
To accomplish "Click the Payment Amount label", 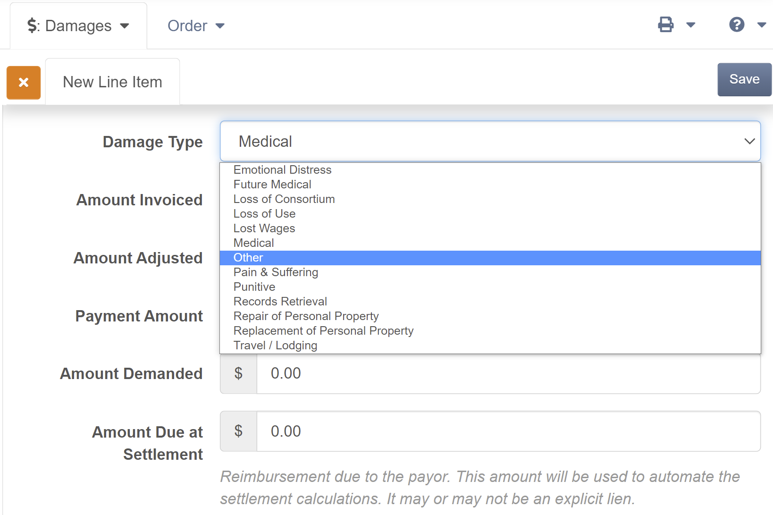I will (x=139, y=316).
